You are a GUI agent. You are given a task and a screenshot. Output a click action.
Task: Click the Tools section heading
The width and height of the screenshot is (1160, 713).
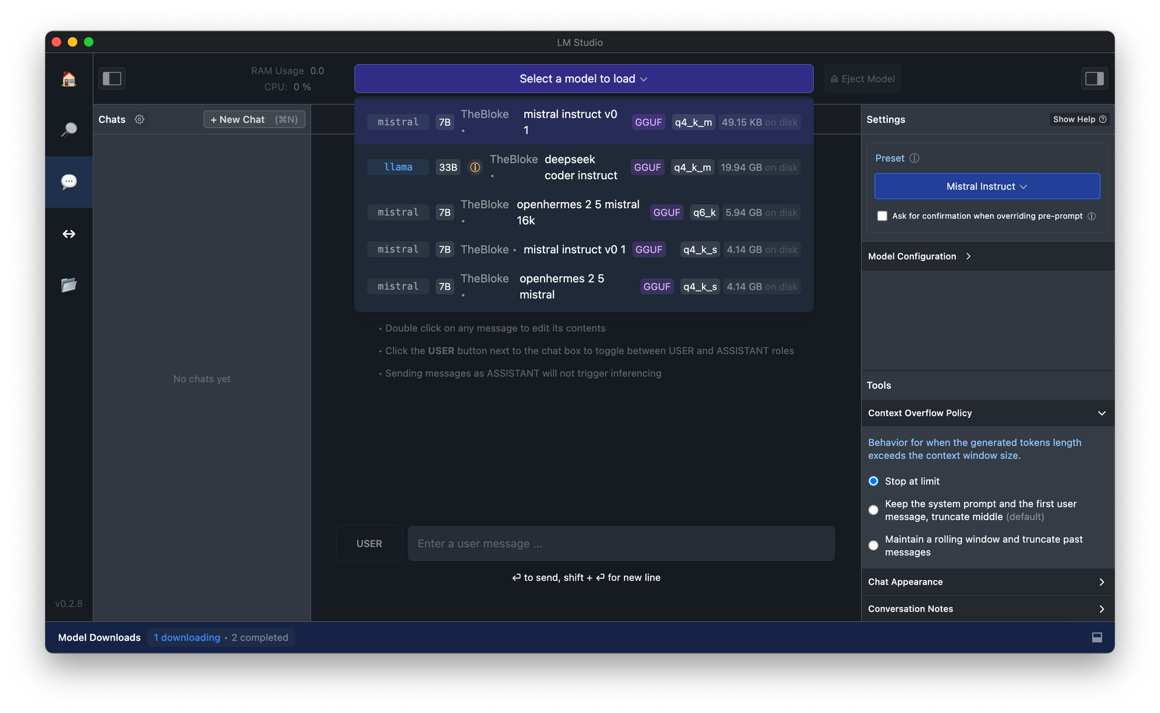pyautogui.click(x=879, y=385)
